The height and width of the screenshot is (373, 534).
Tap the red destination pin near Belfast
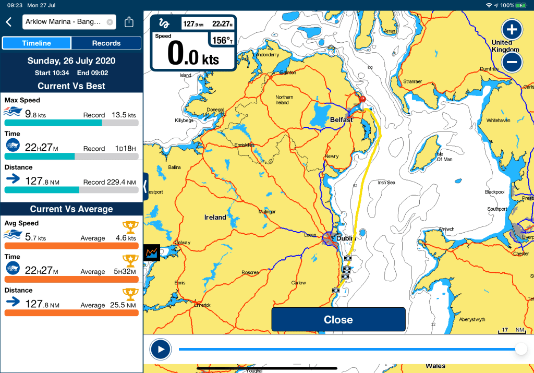(x=362, y=99)
